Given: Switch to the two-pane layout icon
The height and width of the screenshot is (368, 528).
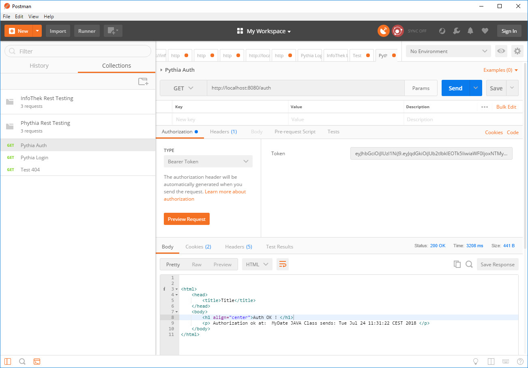Looking at the screenshot, I should coord(491,362).
